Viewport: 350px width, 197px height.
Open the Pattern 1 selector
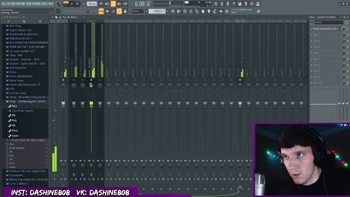(x=157, y=11)
